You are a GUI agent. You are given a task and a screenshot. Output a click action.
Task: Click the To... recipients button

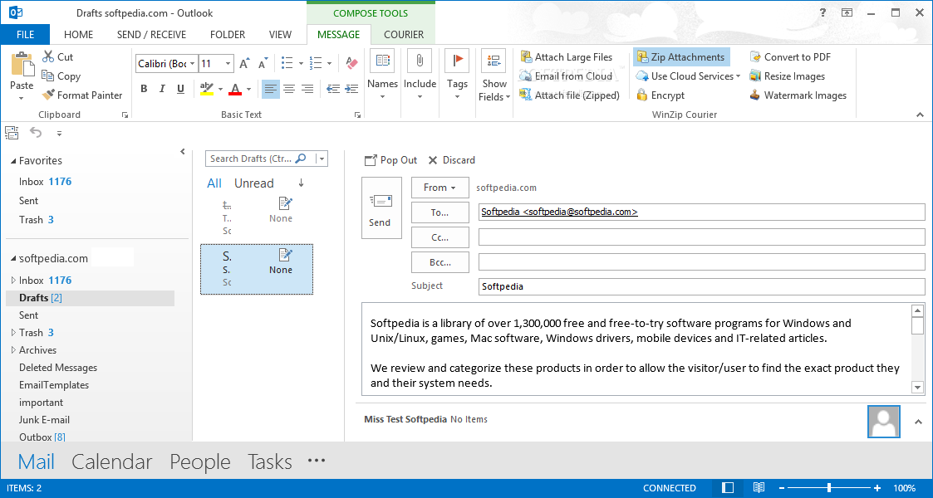point(439,212)
